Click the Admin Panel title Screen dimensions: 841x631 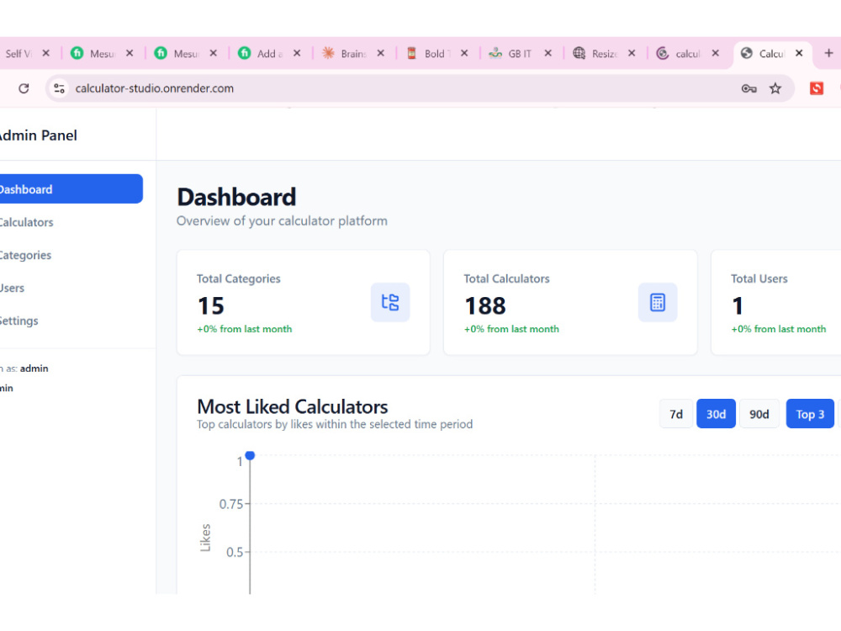pyautogui.click(x=38, y=135)
